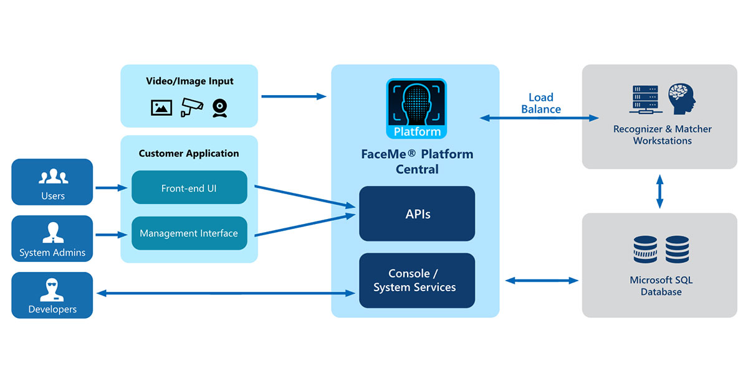Open Console / System Services
Viewport: 748px width, 392px height.
coord(416,280)
